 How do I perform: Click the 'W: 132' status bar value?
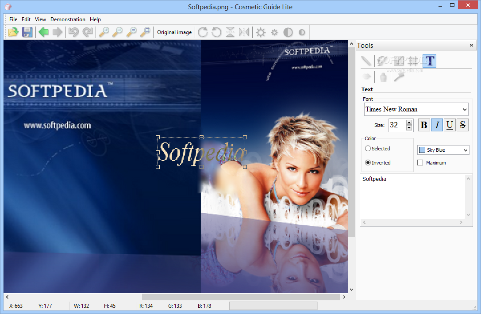pos(81,306)
